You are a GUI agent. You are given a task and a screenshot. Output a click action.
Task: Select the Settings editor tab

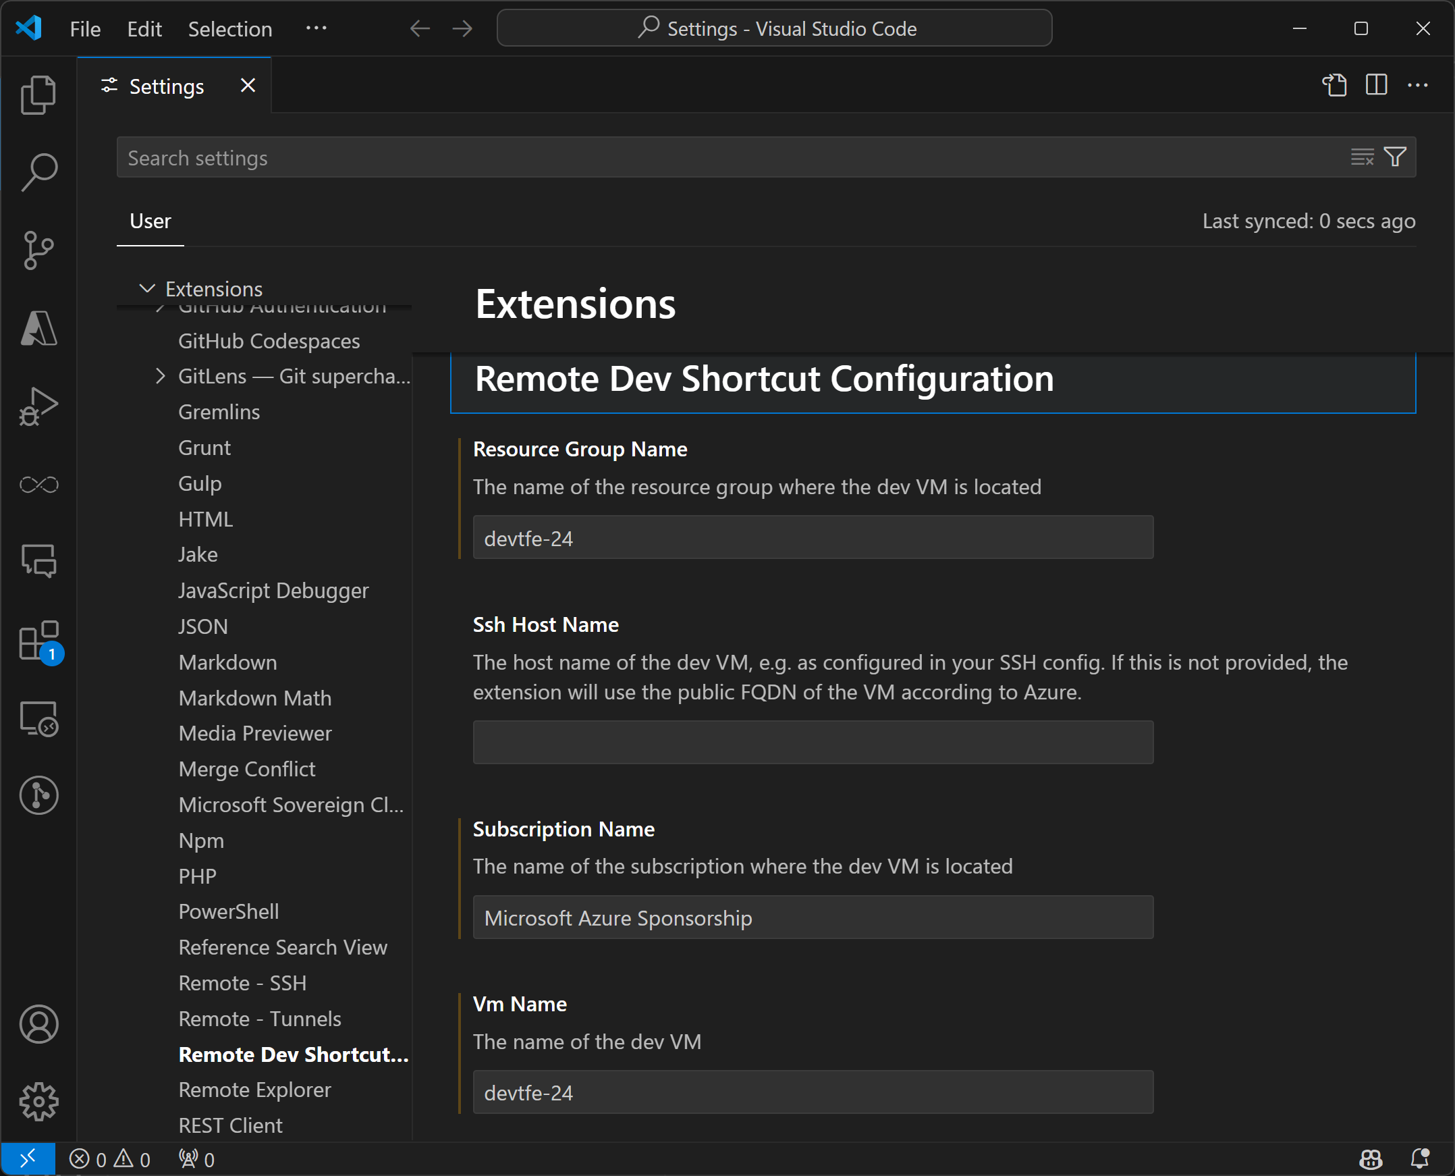(175, 85)
